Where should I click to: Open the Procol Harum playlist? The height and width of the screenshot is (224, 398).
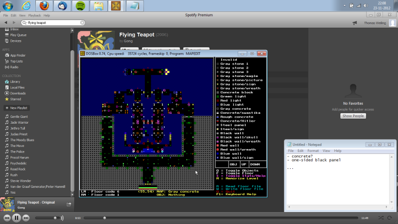pyautogui.click(x=19, y=157)
